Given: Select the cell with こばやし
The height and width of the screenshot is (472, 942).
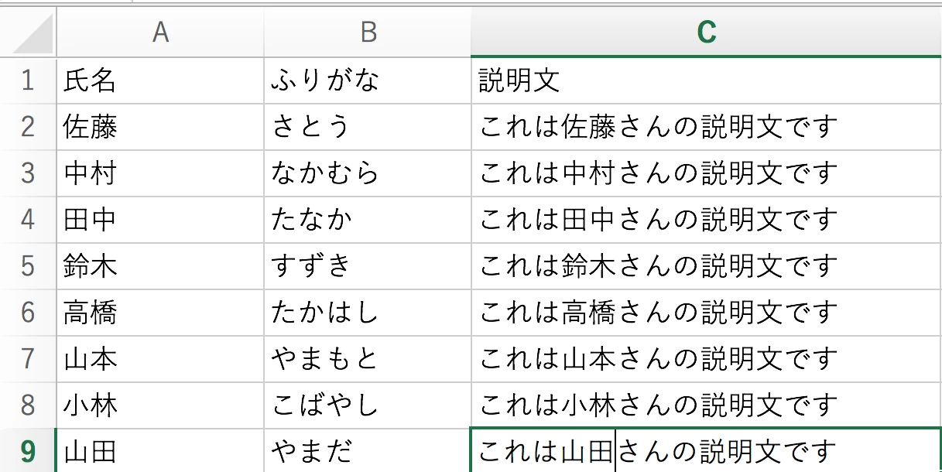Looking at the screenshot, I should pos(368,405).
